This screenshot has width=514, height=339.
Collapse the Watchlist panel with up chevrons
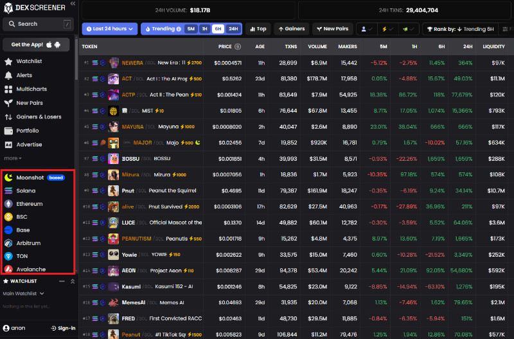73,281
